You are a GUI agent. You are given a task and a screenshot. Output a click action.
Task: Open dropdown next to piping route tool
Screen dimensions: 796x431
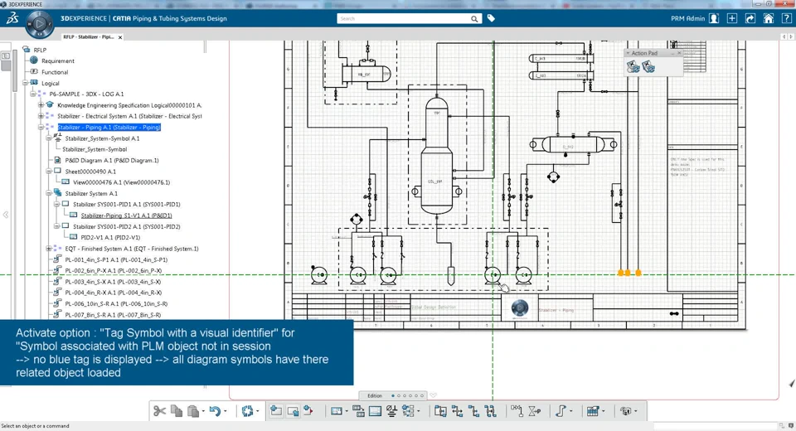point(570,411)
